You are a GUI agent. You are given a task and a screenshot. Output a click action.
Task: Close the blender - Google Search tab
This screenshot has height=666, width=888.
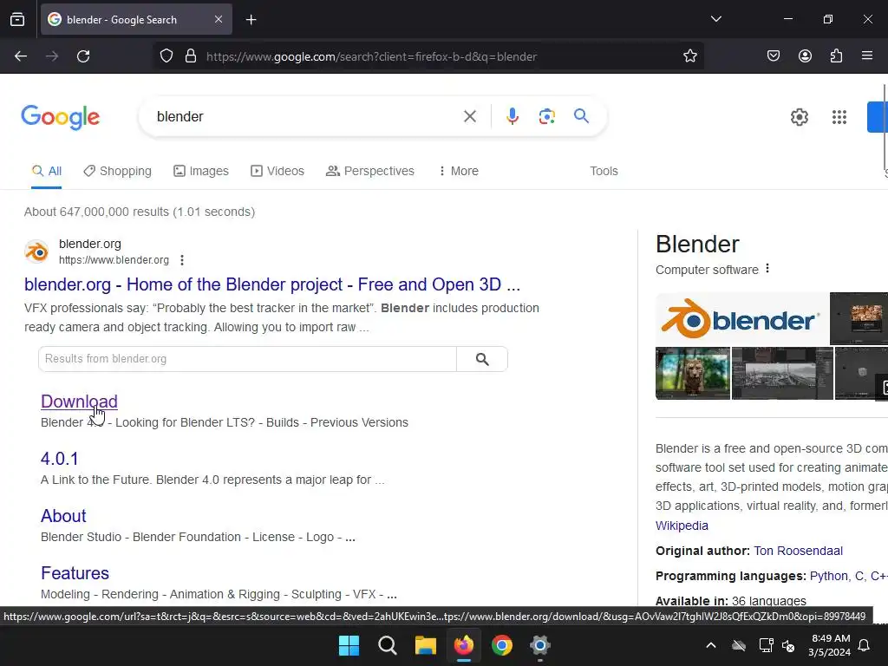click(219, 19)
